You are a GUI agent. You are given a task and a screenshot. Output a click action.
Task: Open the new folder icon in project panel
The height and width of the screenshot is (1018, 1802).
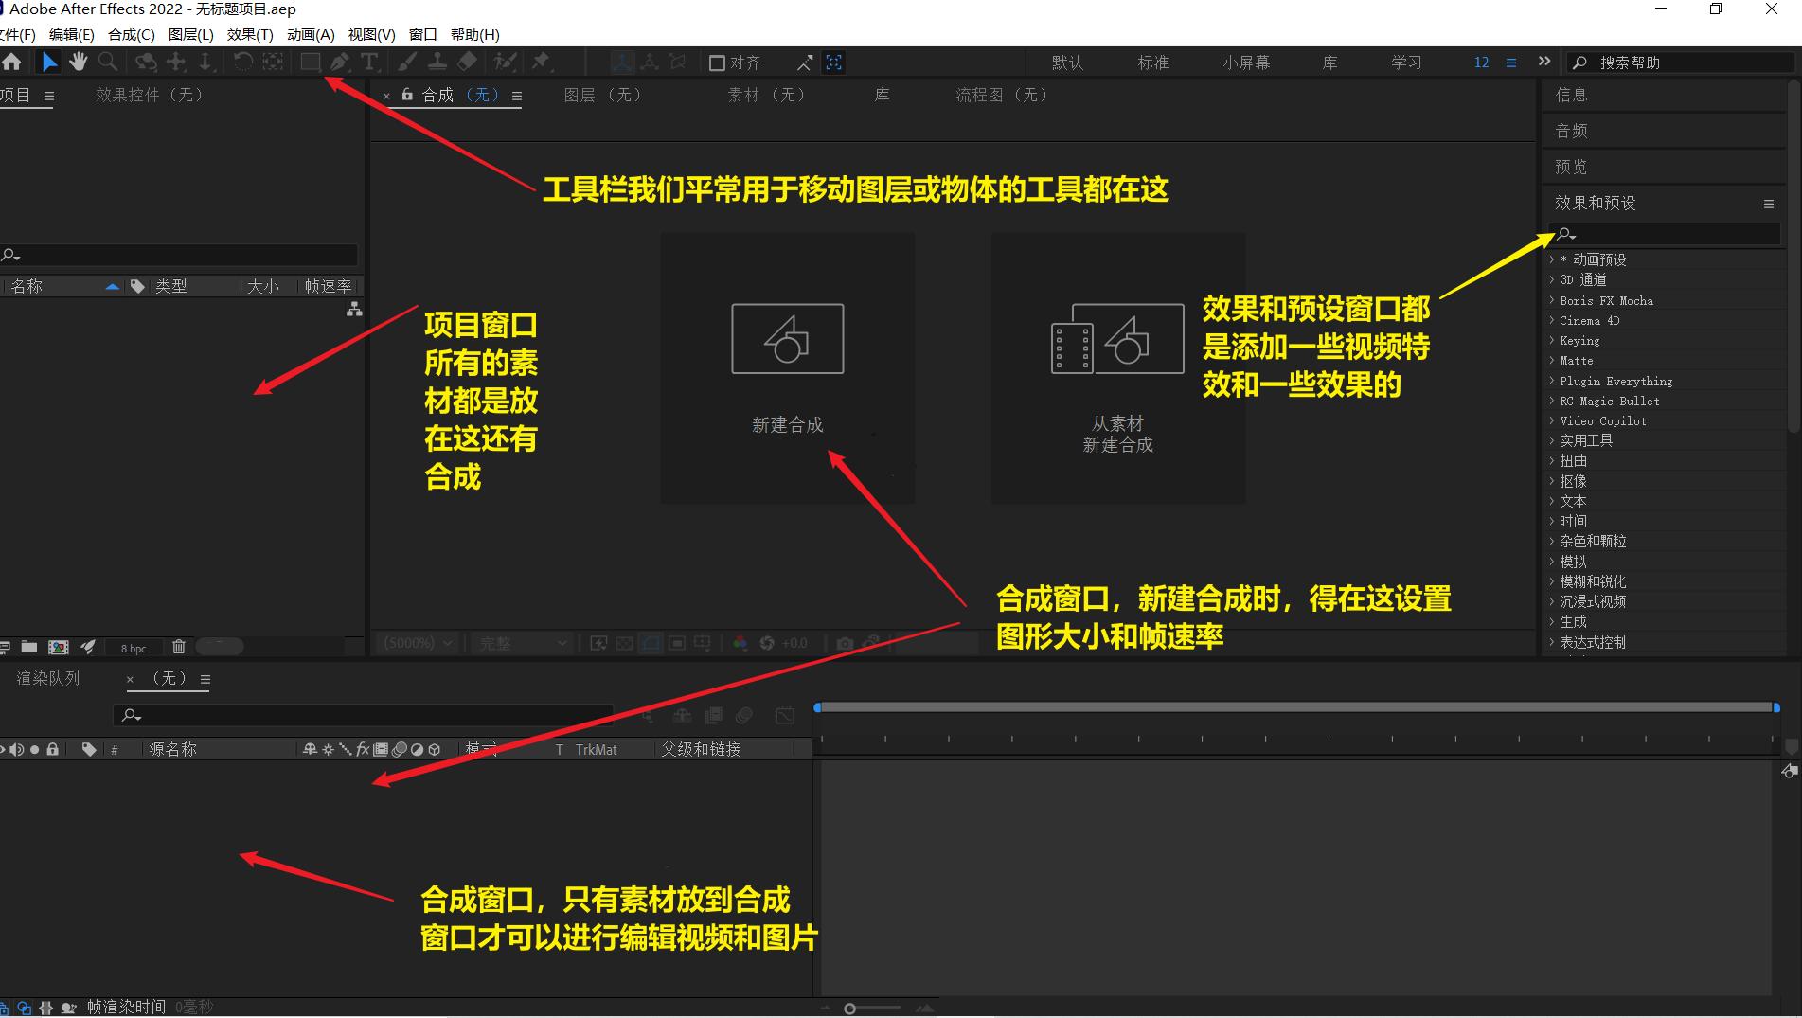[28, 646]
